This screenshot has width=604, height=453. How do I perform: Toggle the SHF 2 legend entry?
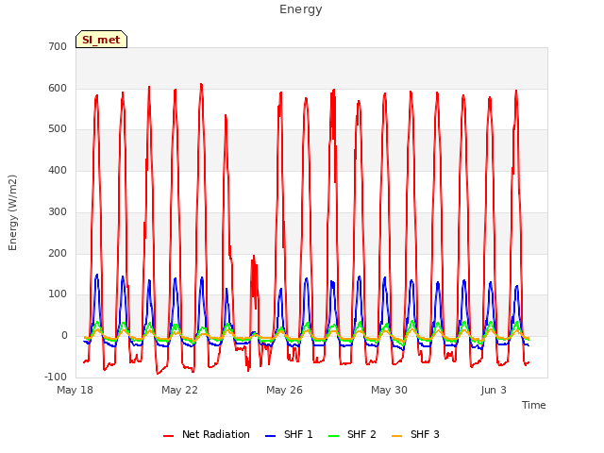352,434
